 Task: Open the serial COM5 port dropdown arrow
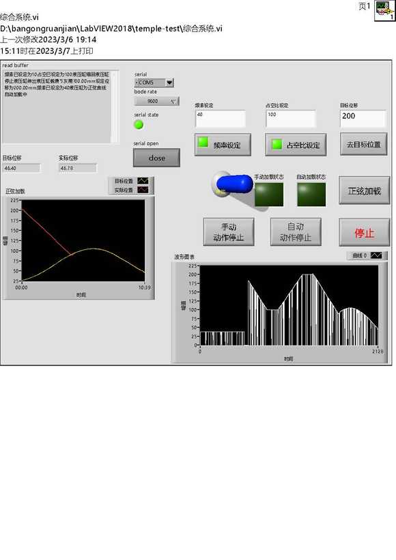pyautogui.click(x=169, y=83)
